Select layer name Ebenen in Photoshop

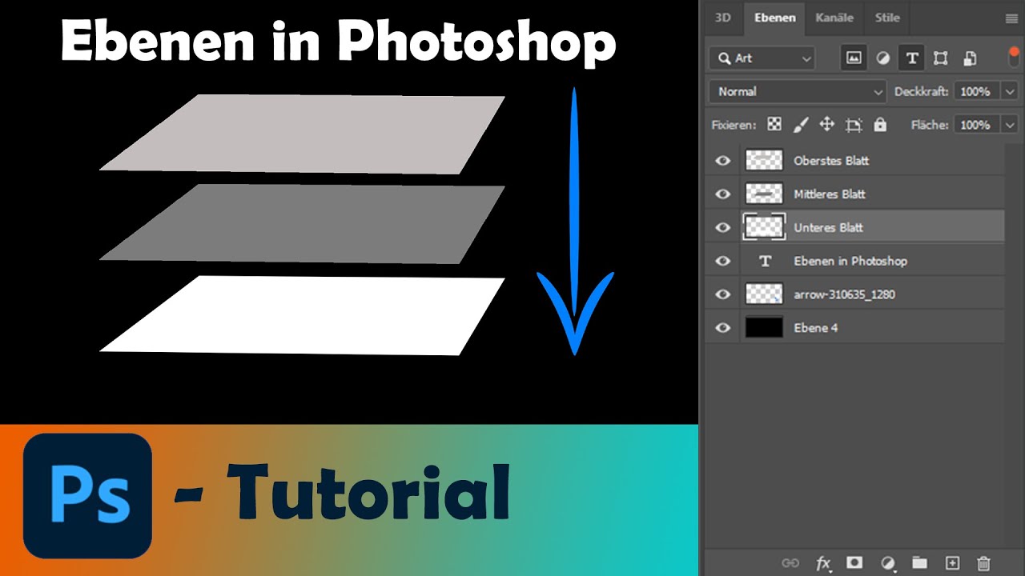[850, 262]
